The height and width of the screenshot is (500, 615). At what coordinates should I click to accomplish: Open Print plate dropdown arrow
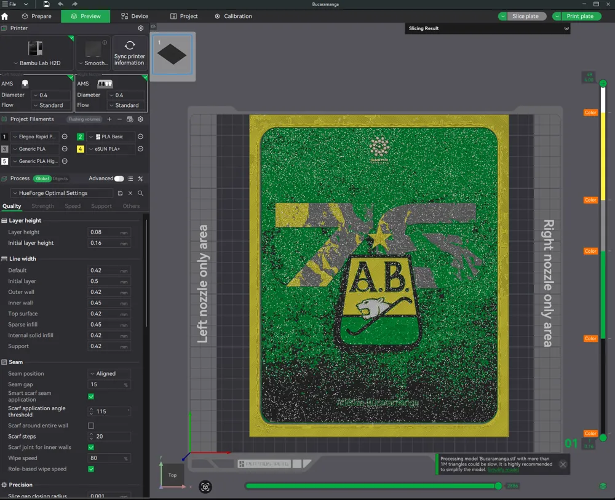(x=557, y=16)
